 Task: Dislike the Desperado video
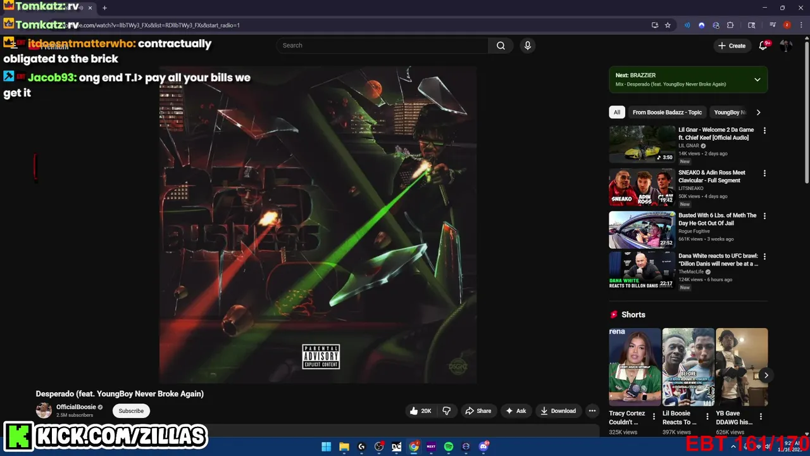click(x=447, y=411)
